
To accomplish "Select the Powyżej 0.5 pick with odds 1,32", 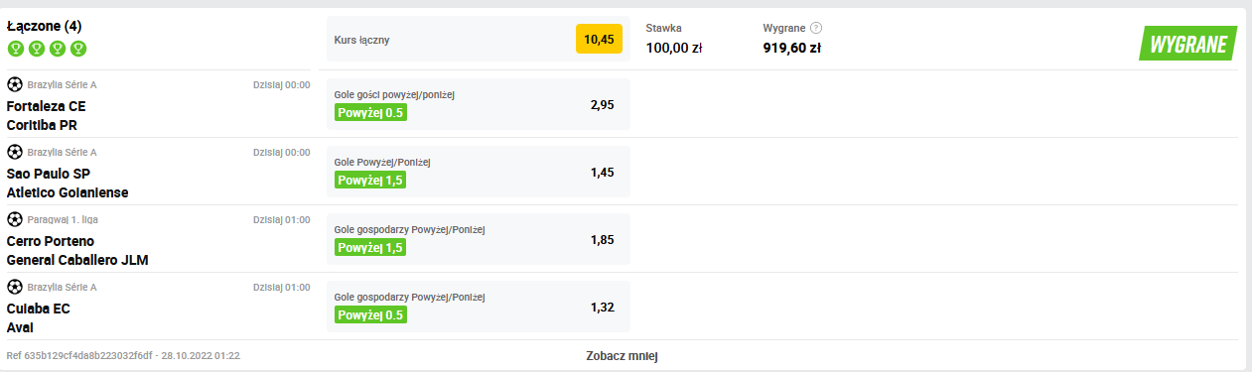I will [370, 314].
